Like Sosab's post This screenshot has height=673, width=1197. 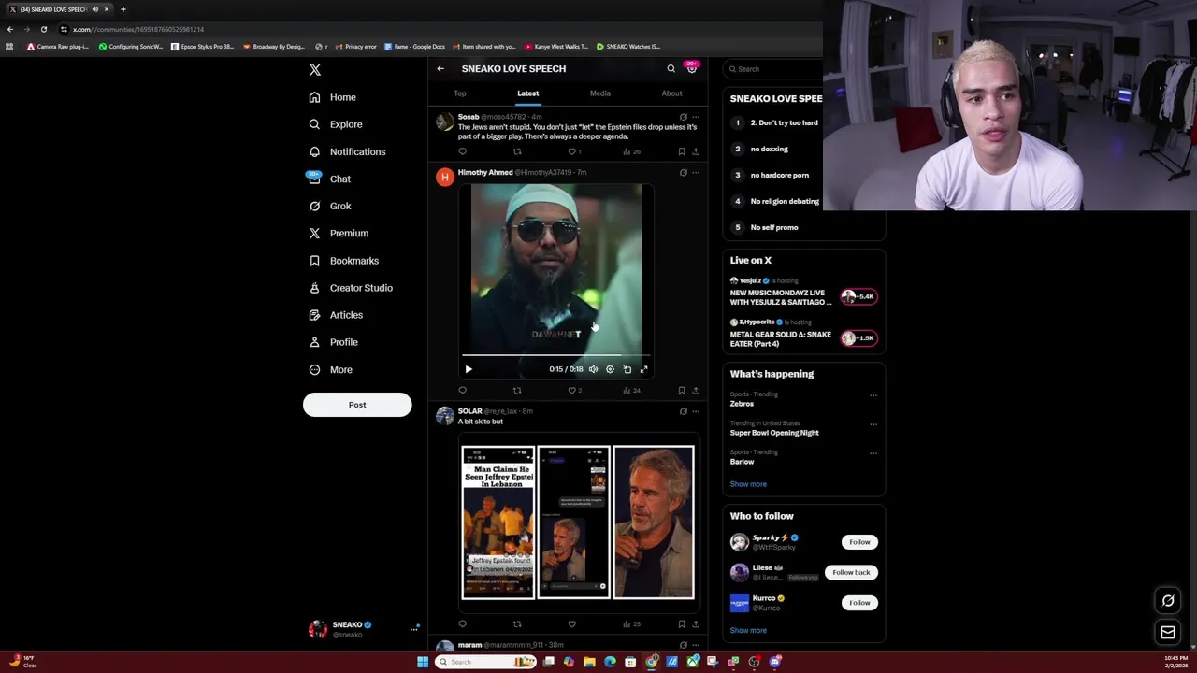pos(572,151)
